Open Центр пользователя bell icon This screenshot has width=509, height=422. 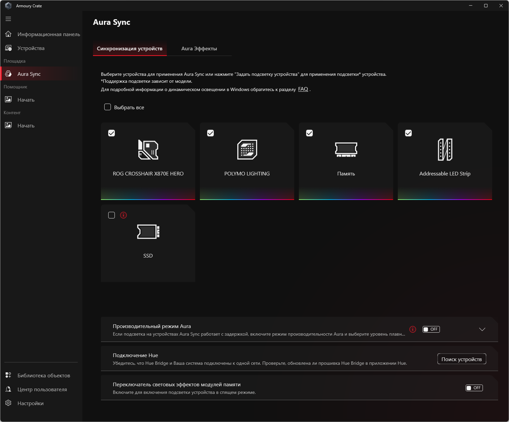pyautogui.click(x=8, y=389)
